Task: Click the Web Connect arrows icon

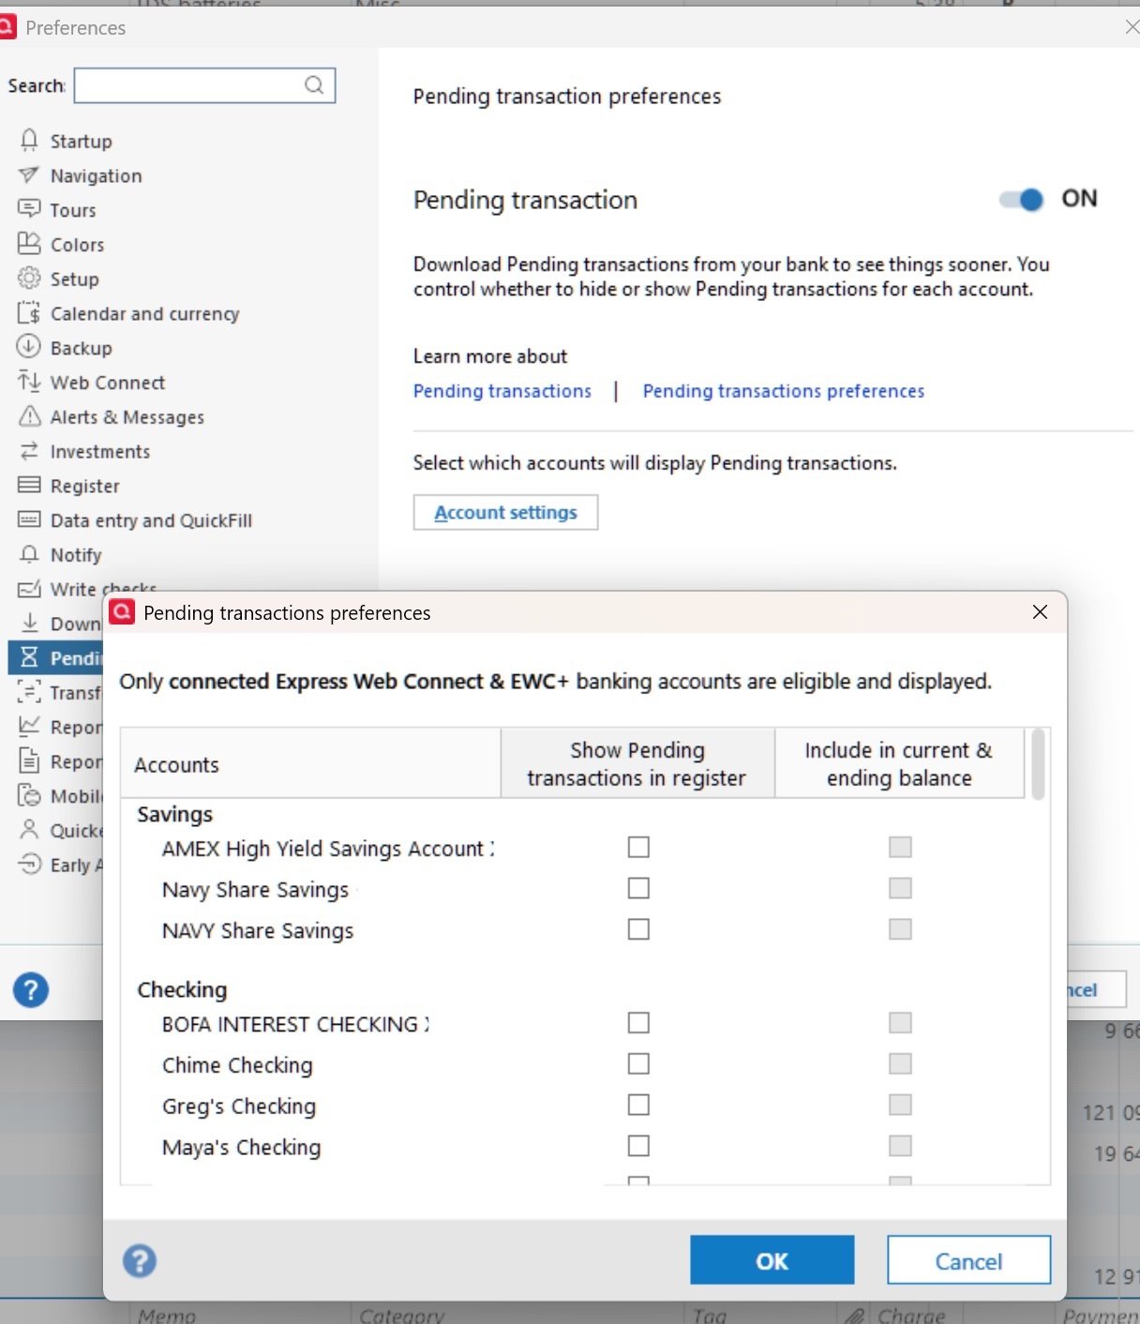Action: point(29,382)
